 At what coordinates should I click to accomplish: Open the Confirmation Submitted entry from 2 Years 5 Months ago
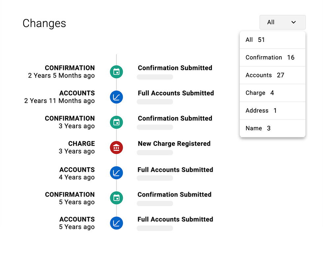[x=175, y=68]
